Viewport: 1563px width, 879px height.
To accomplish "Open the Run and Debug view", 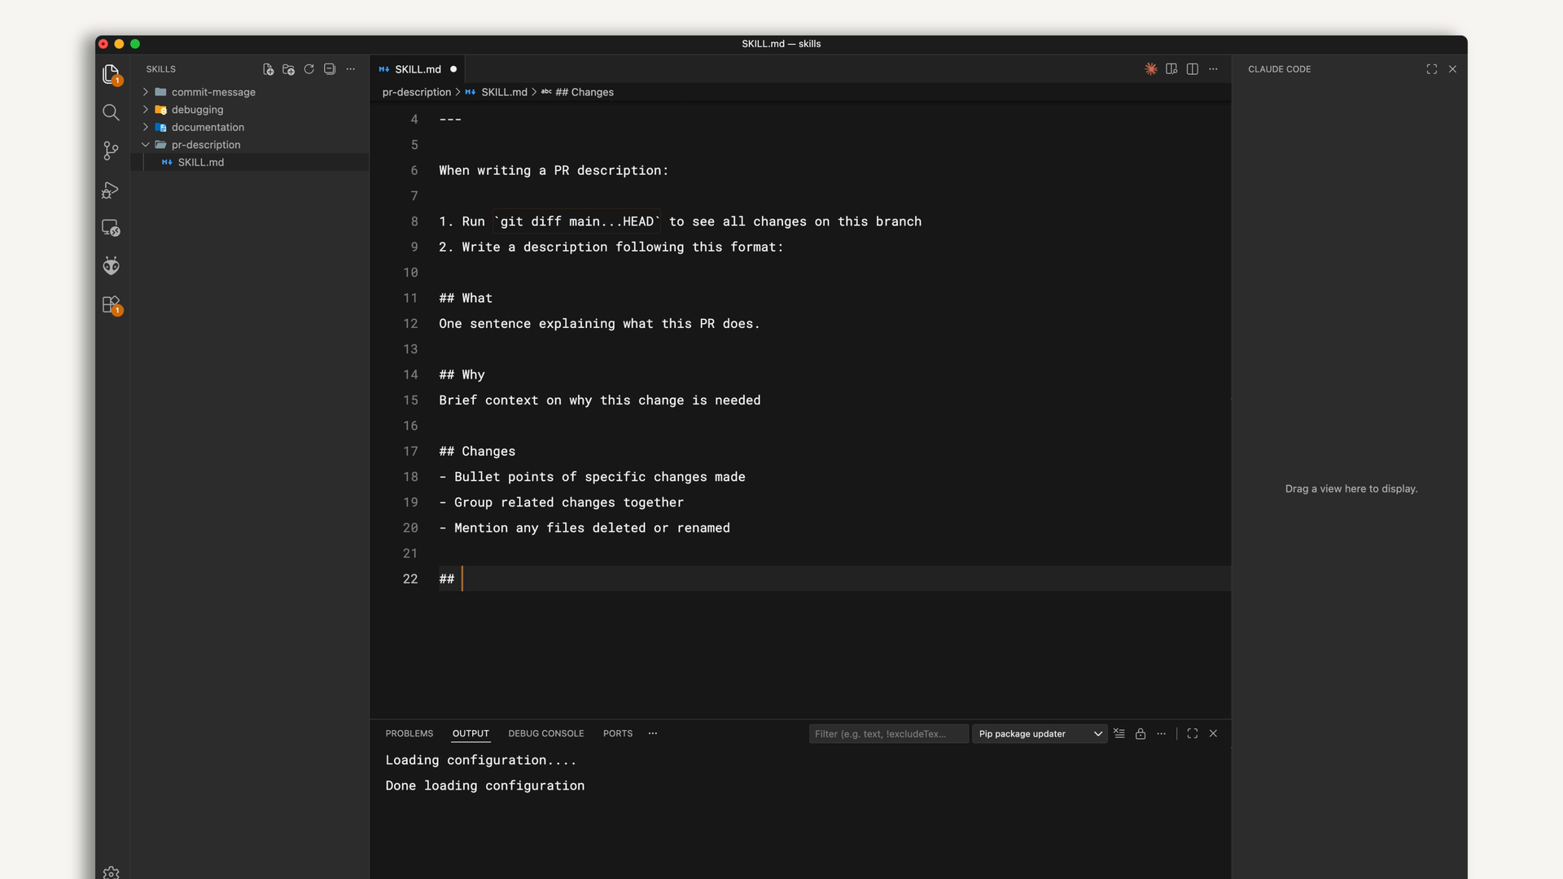I will (111, 190).
